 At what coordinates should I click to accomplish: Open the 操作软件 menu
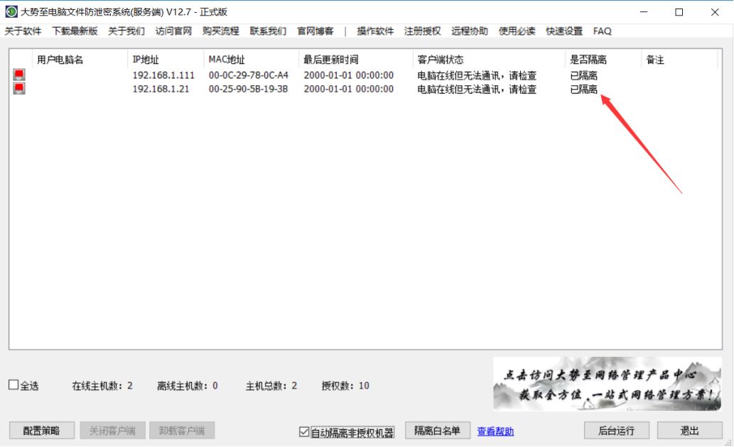(x=375, y=31)
